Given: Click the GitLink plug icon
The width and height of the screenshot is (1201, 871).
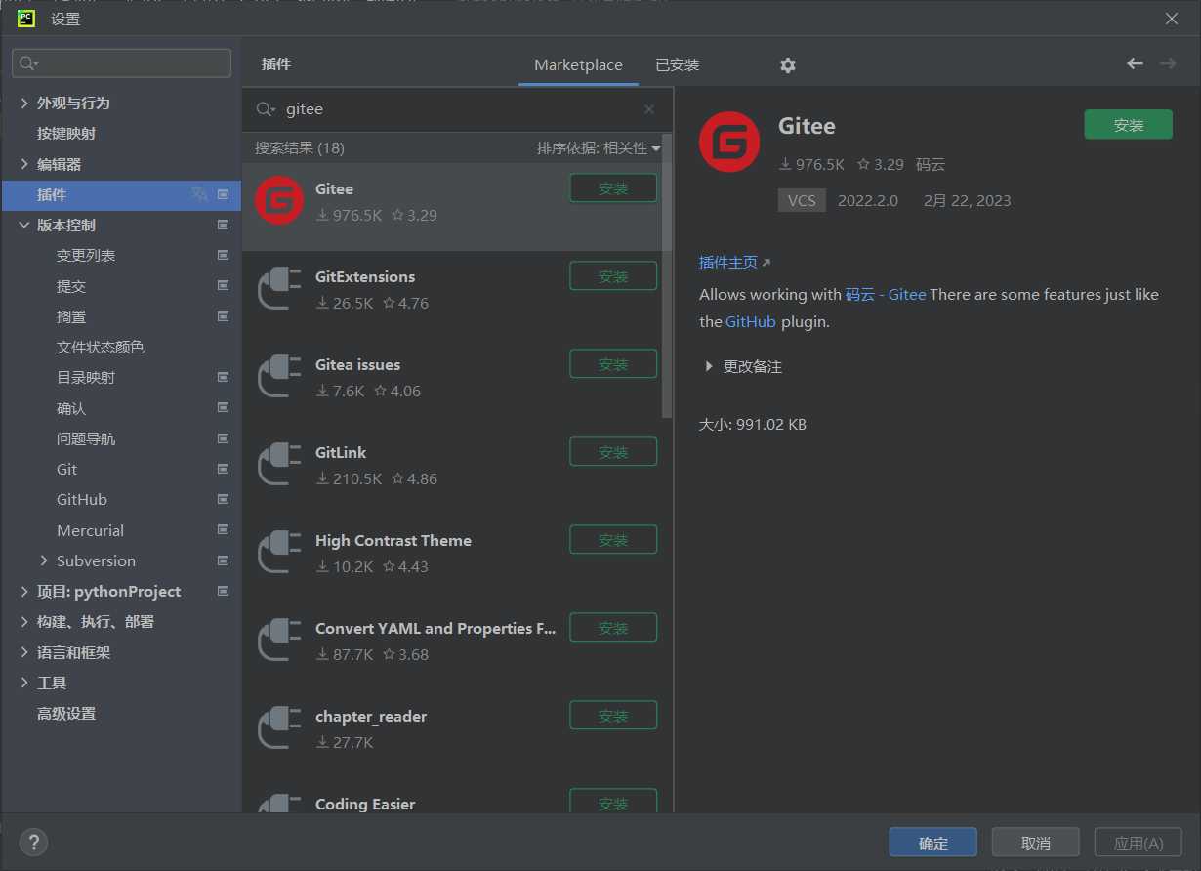Looking at the screenshot, I should click(x=279, y=464).
